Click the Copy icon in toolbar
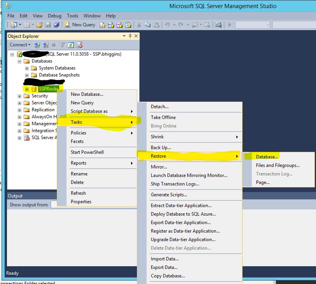The height and width of the screenshot is (284, 316). 147,25
